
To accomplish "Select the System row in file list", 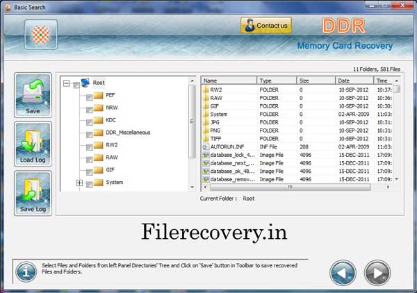I will click(297, 115).
